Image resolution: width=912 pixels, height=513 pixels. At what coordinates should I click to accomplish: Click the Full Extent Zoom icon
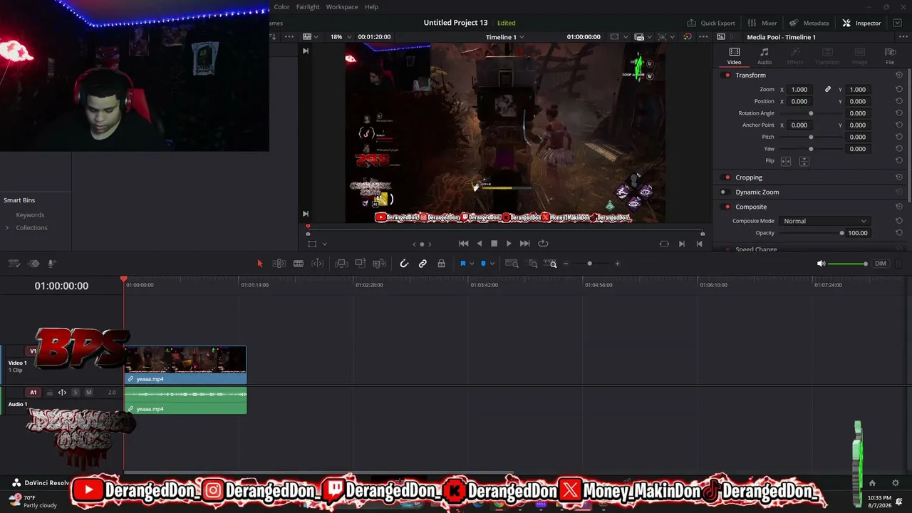tap(512, 264)
